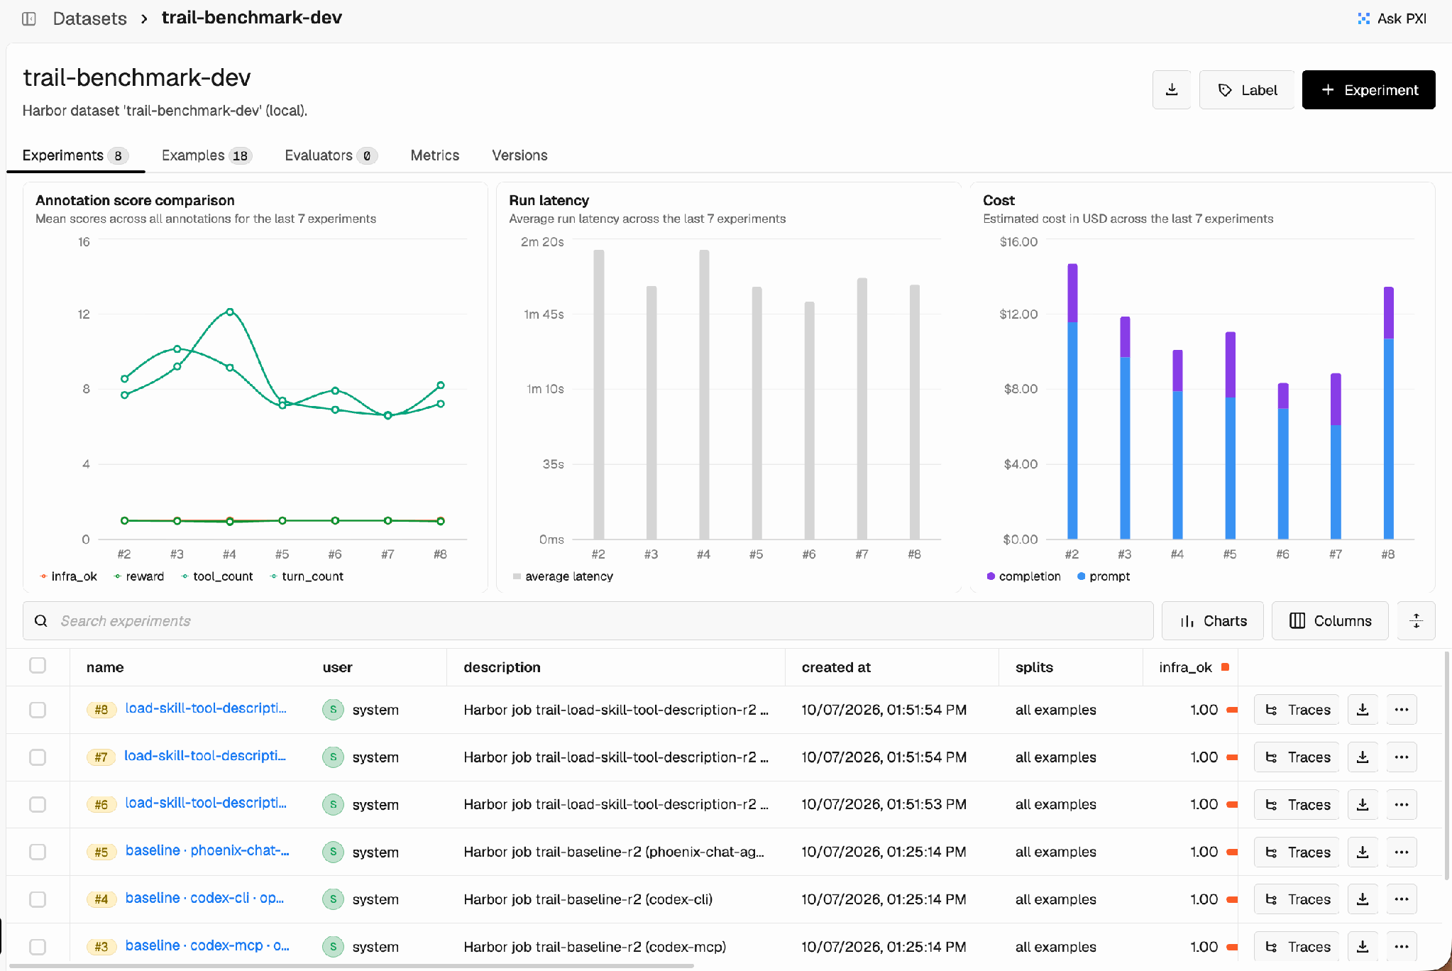View Traces for experiment #4
Viewport: 1452px width, 971px height.
tap(1296, 899)
